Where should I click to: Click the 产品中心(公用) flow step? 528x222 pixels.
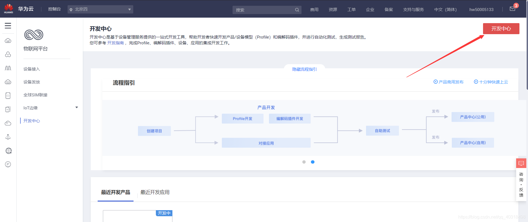[473, 117]
